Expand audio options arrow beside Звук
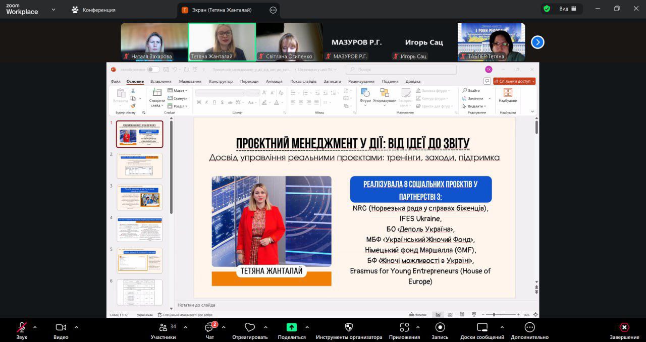The image size is (646, 342). click(x=35, y=327)
